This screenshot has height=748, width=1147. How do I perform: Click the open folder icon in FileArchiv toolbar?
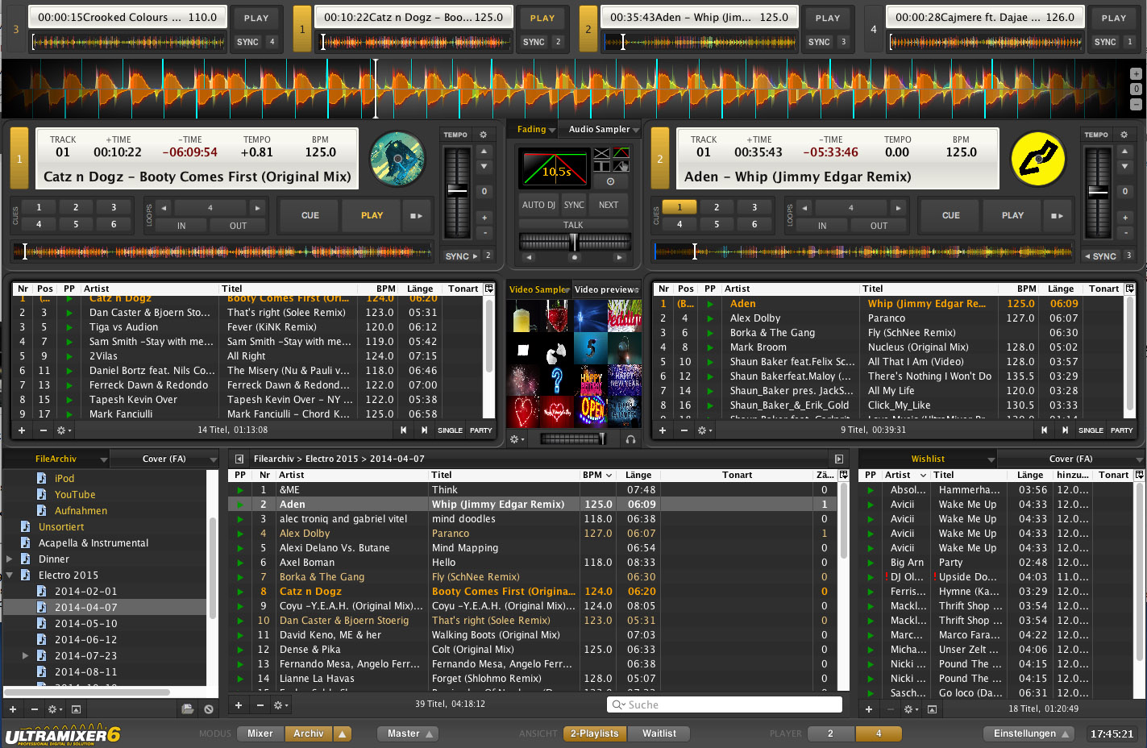187,709
